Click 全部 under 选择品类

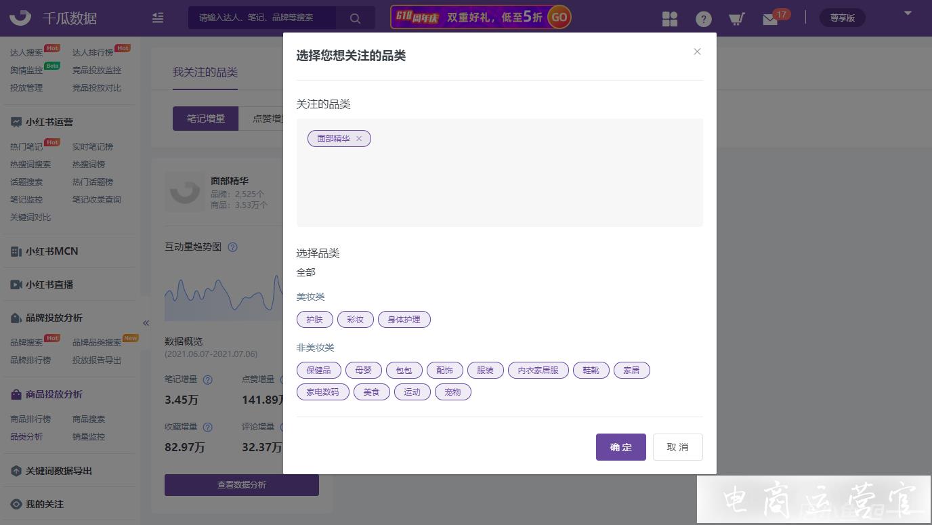pos(306,272)
